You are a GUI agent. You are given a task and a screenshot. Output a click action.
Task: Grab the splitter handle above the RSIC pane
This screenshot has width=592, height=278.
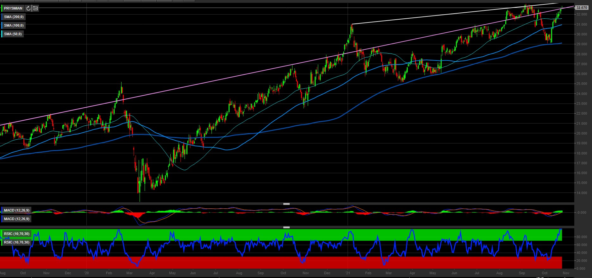pos(287,227)
